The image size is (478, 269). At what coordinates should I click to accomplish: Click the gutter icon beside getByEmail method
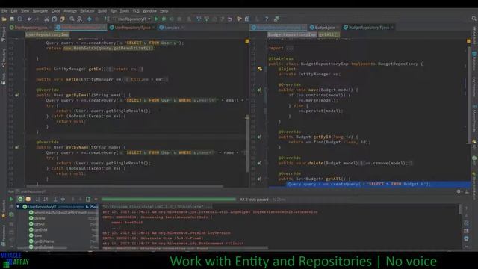pyautogui.click(x=17, y=95)
